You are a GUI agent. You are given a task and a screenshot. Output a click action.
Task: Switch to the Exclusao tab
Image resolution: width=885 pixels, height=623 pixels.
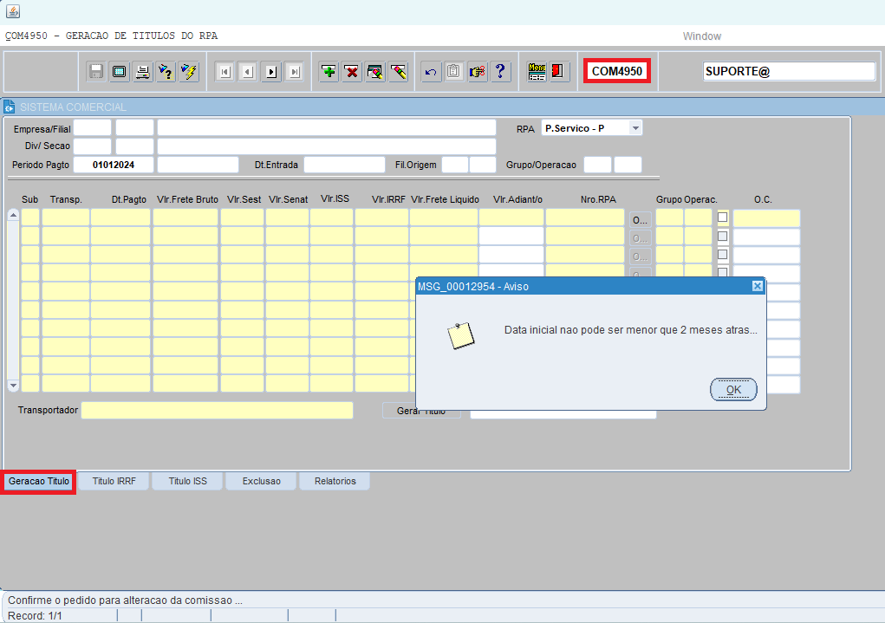261,482
